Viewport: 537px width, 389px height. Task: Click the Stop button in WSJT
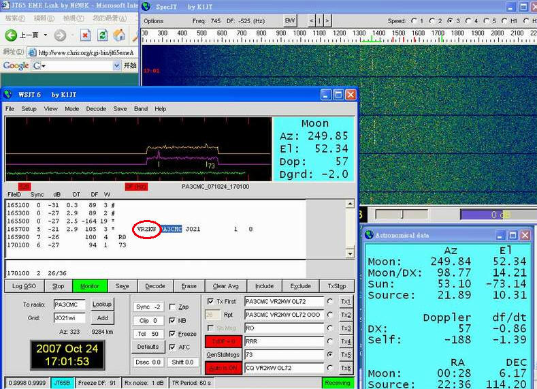(x=58, y=286)
